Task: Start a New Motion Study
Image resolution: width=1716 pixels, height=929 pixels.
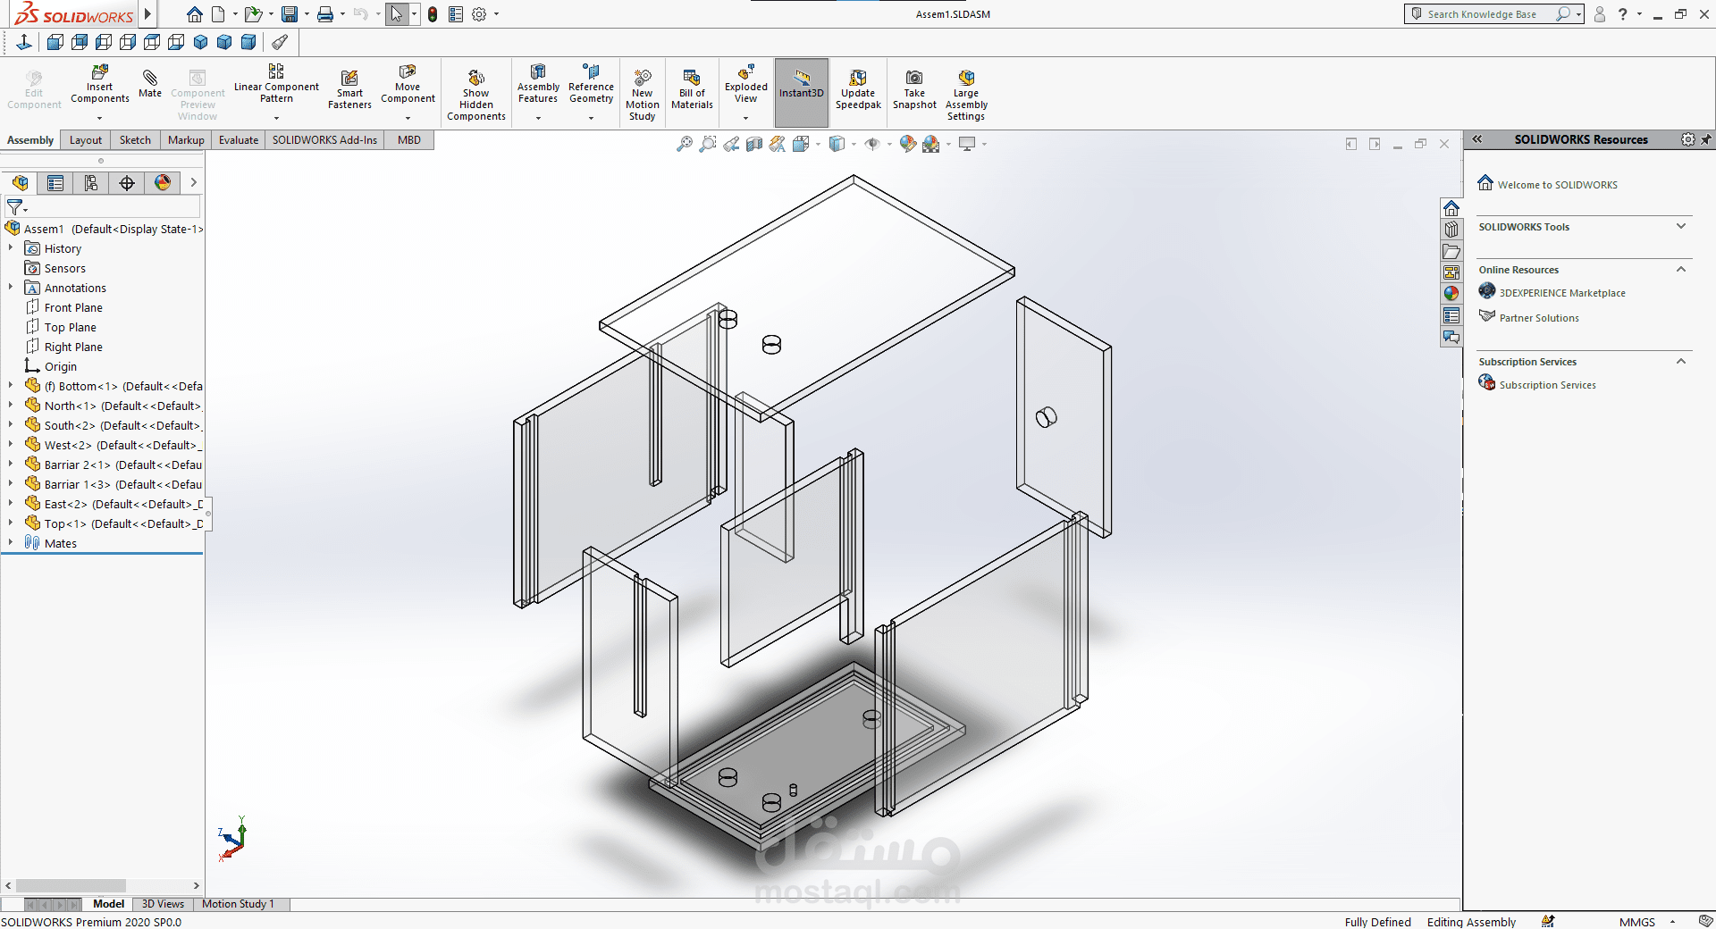Action: 642,95
